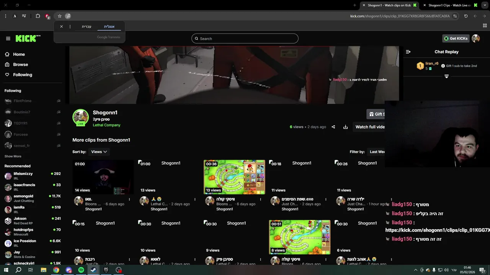Image resolution: width=490 pixels, height=275 pixels.
Task: Open the Chrome extensions puzzle icon
Action: [x=38, y=16]
